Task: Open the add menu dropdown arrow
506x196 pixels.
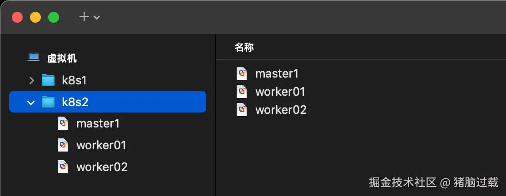Action: (x=96, y=17)
